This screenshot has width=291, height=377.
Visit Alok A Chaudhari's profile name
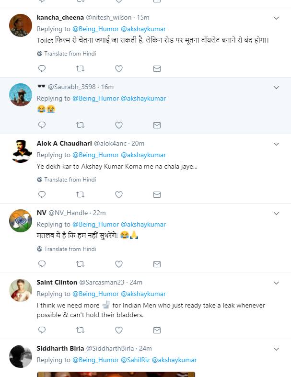pyautogui.click(x=64, y=143)
